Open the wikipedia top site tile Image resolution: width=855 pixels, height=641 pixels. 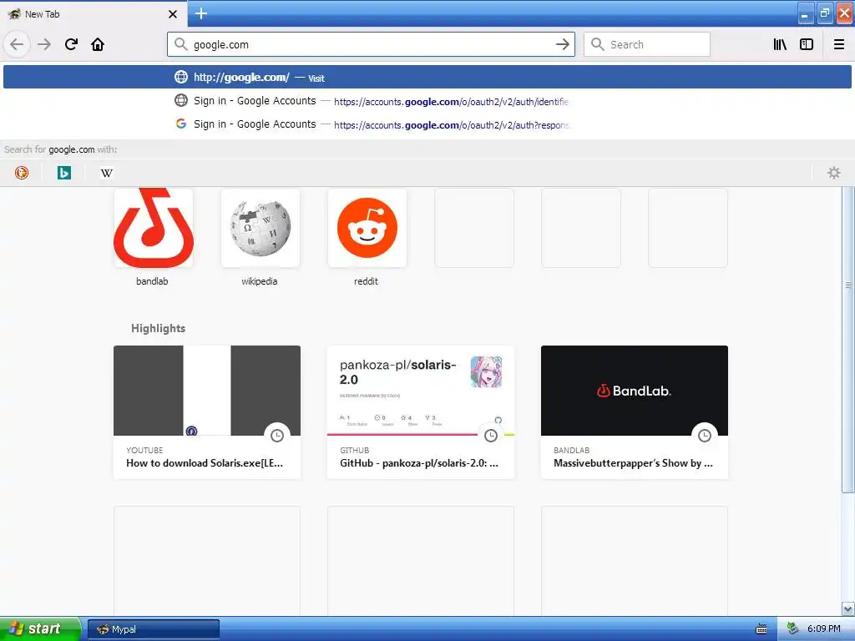pos(261,228)
